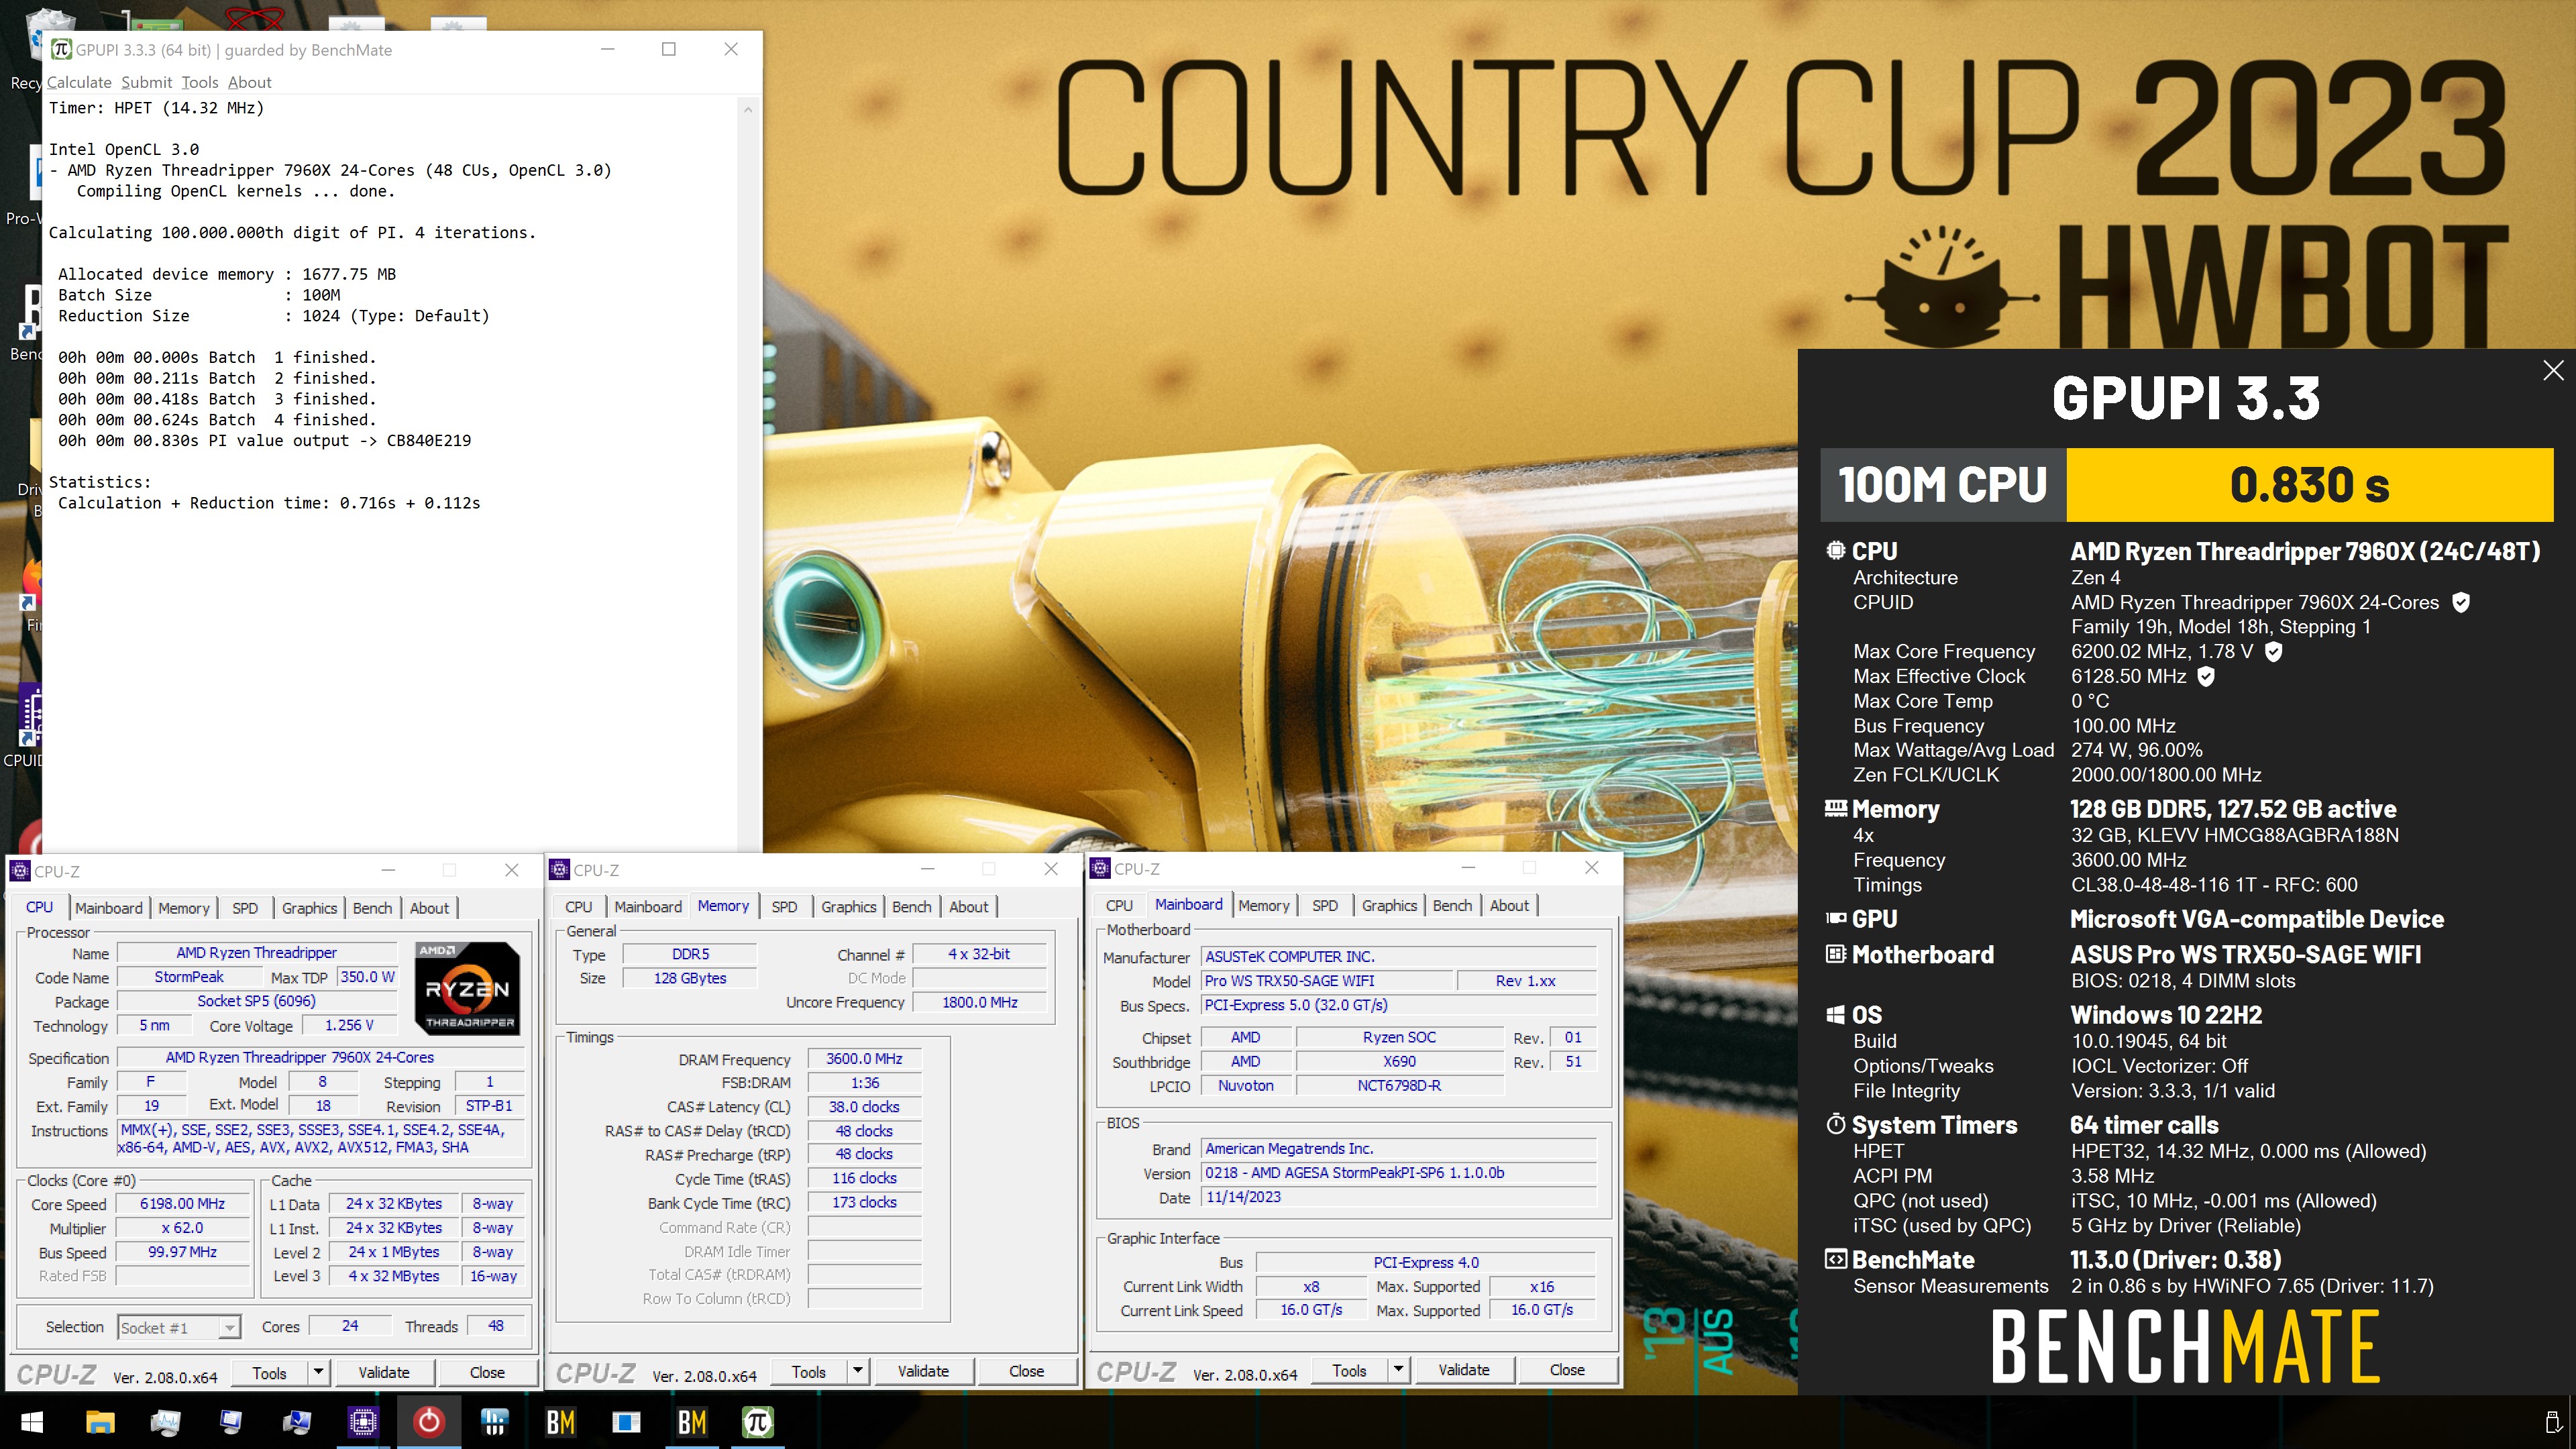Click Tools button in the CPU-Z Mainboard window
The image size is (2576, 1449).
tap(1349, 1370)
